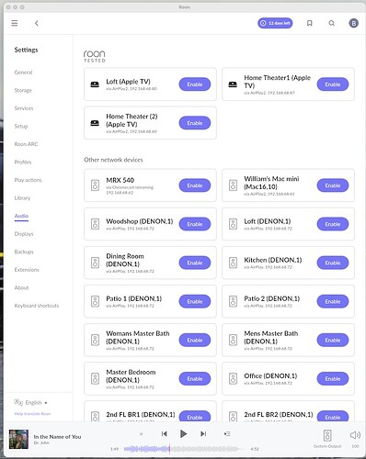Image resolution: width=366 pixels, height=459 pixels.
Task: Enable Dining Room (DENON,1)
Action: [x=195, y=263]
